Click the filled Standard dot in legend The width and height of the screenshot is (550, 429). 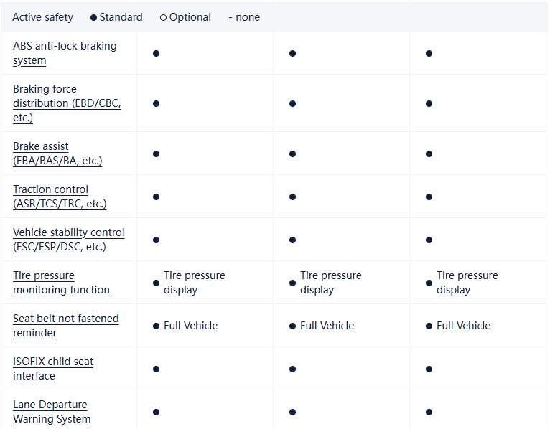click(94, 17)
